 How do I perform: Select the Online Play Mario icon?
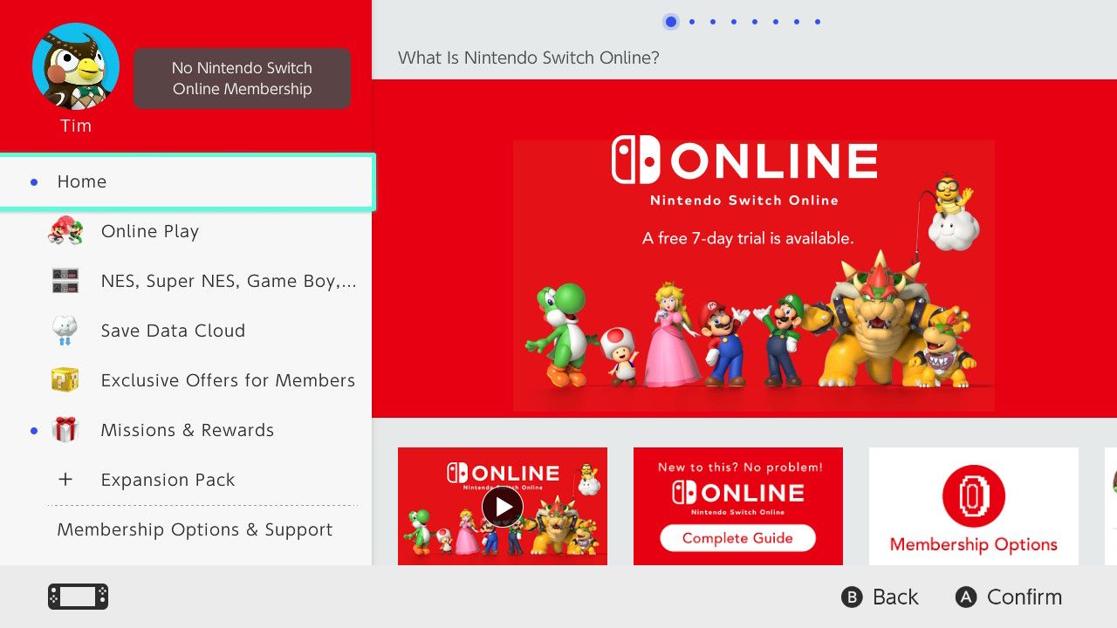click(65, 231)
